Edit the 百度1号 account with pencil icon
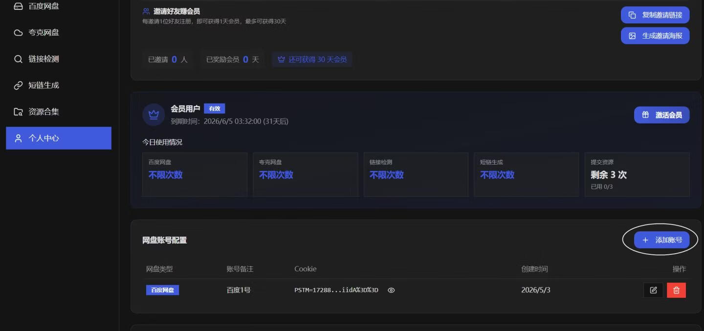 tap(653, 290)
